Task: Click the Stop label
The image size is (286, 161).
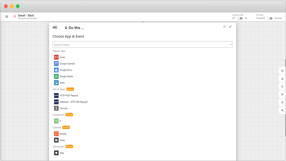Action: (x=62, y=153)
